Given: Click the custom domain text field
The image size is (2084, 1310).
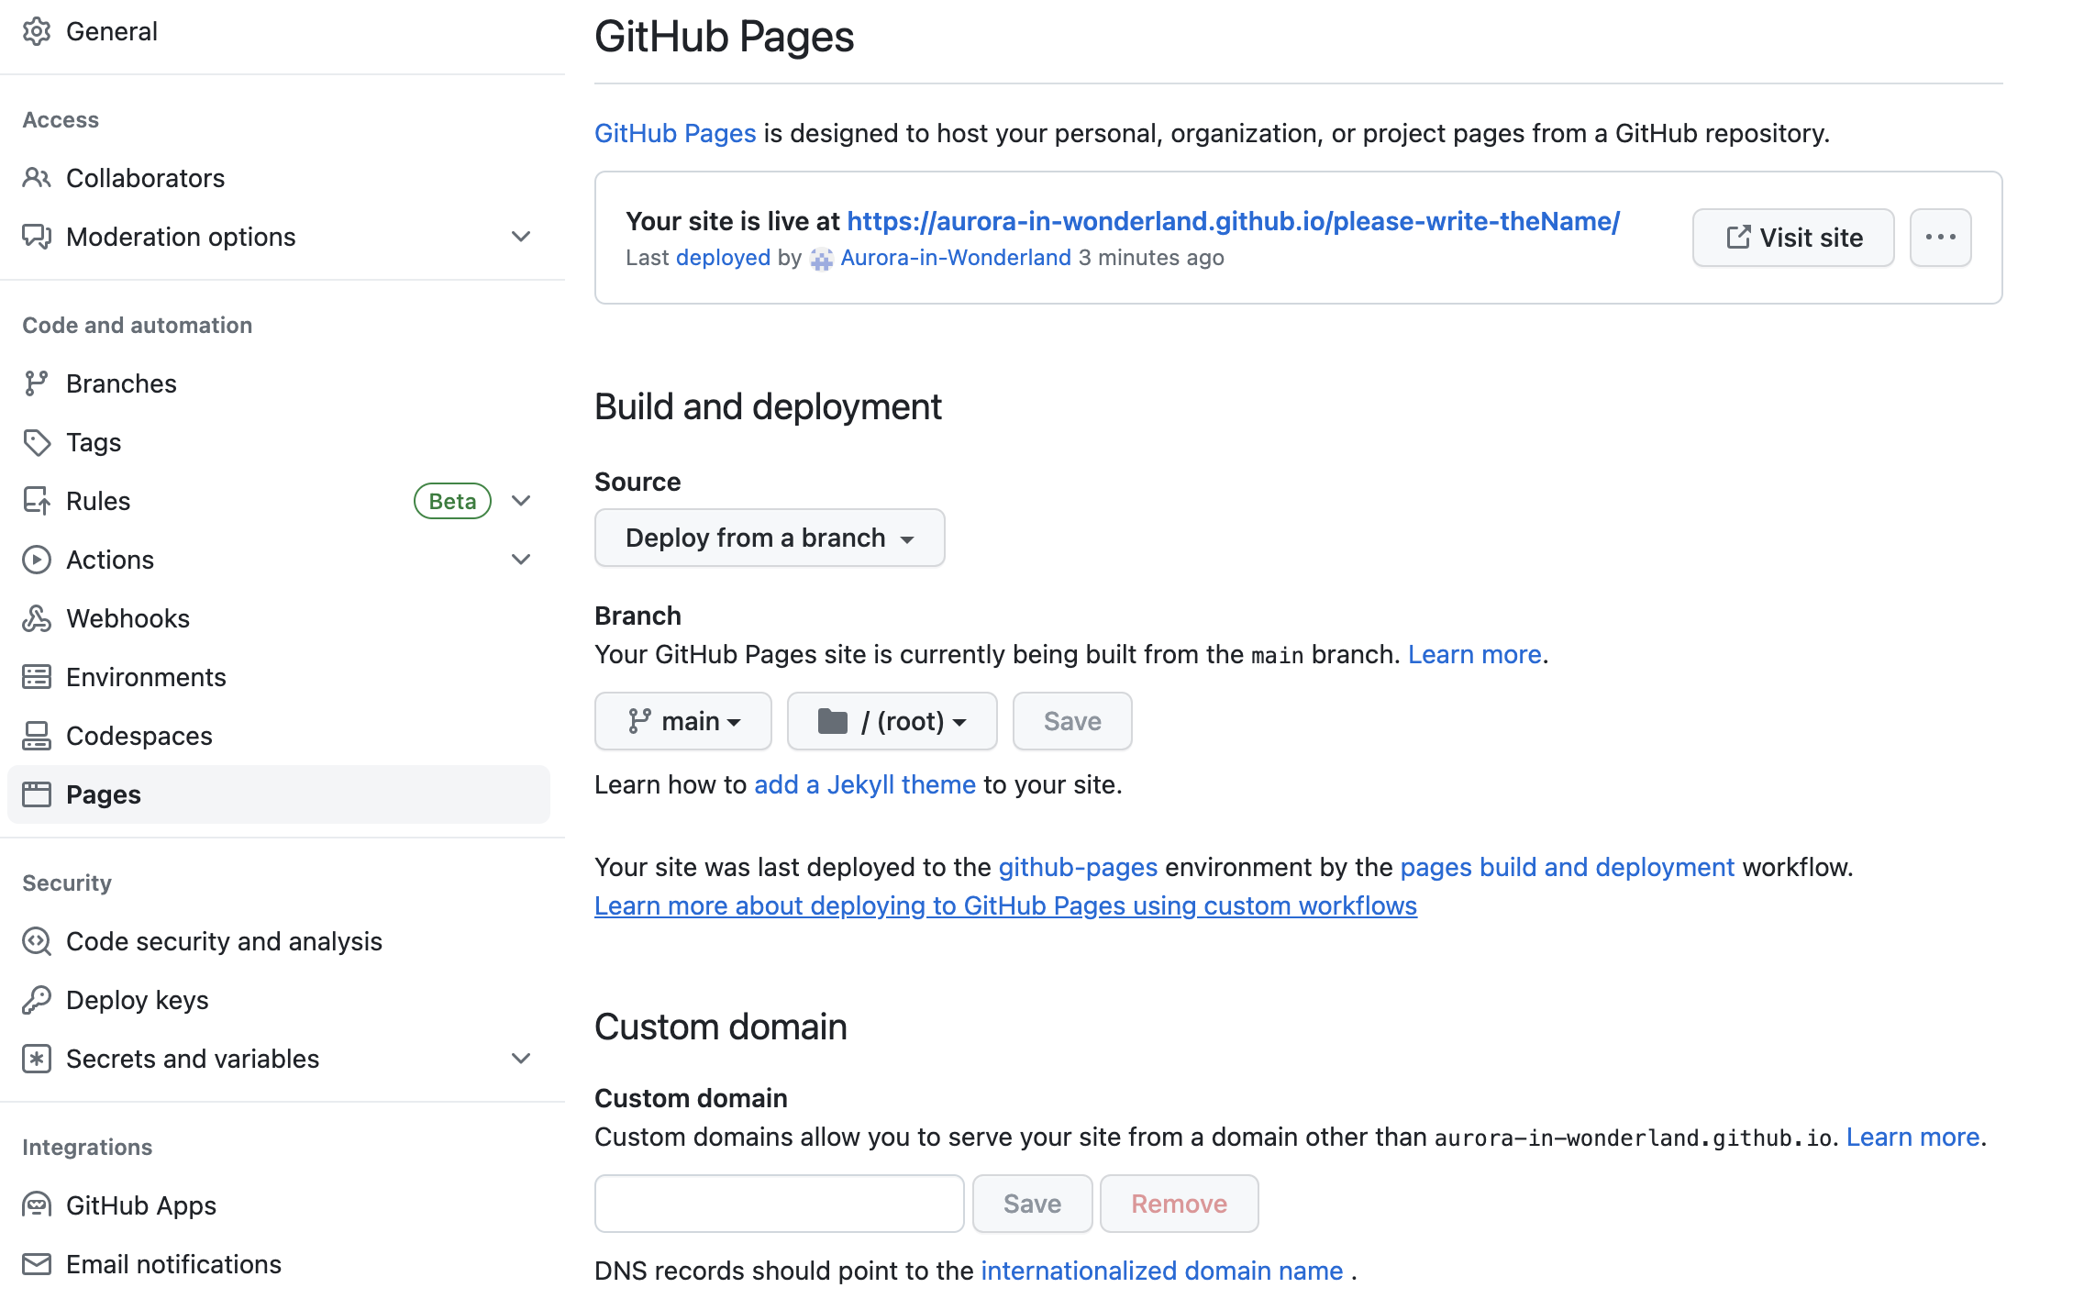Looking at the screenshot, I should pyautogui.click(x=779, y=1204).
